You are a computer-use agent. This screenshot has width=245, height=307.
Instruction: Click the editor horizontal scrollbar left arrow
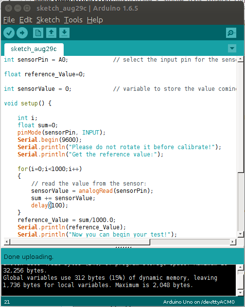(x=7, y=242)
